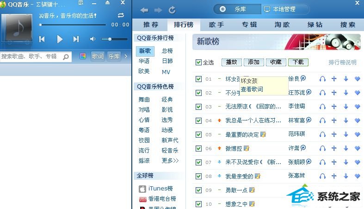The height and width of the screenshot is (209, 364).
Task: Click the search magnifier icon in player
Action: pyautogui.click(x=66, y=57)
